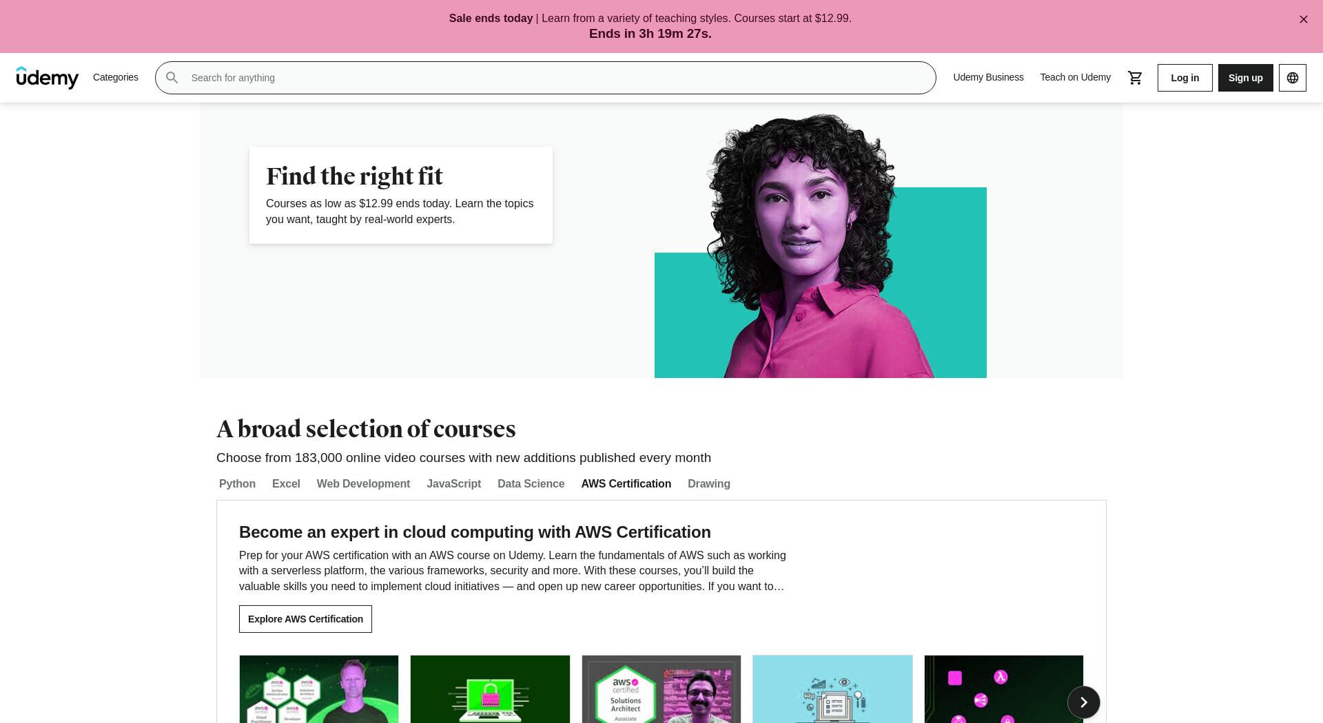Click the Sign up button

click(x=1245, y=78)
